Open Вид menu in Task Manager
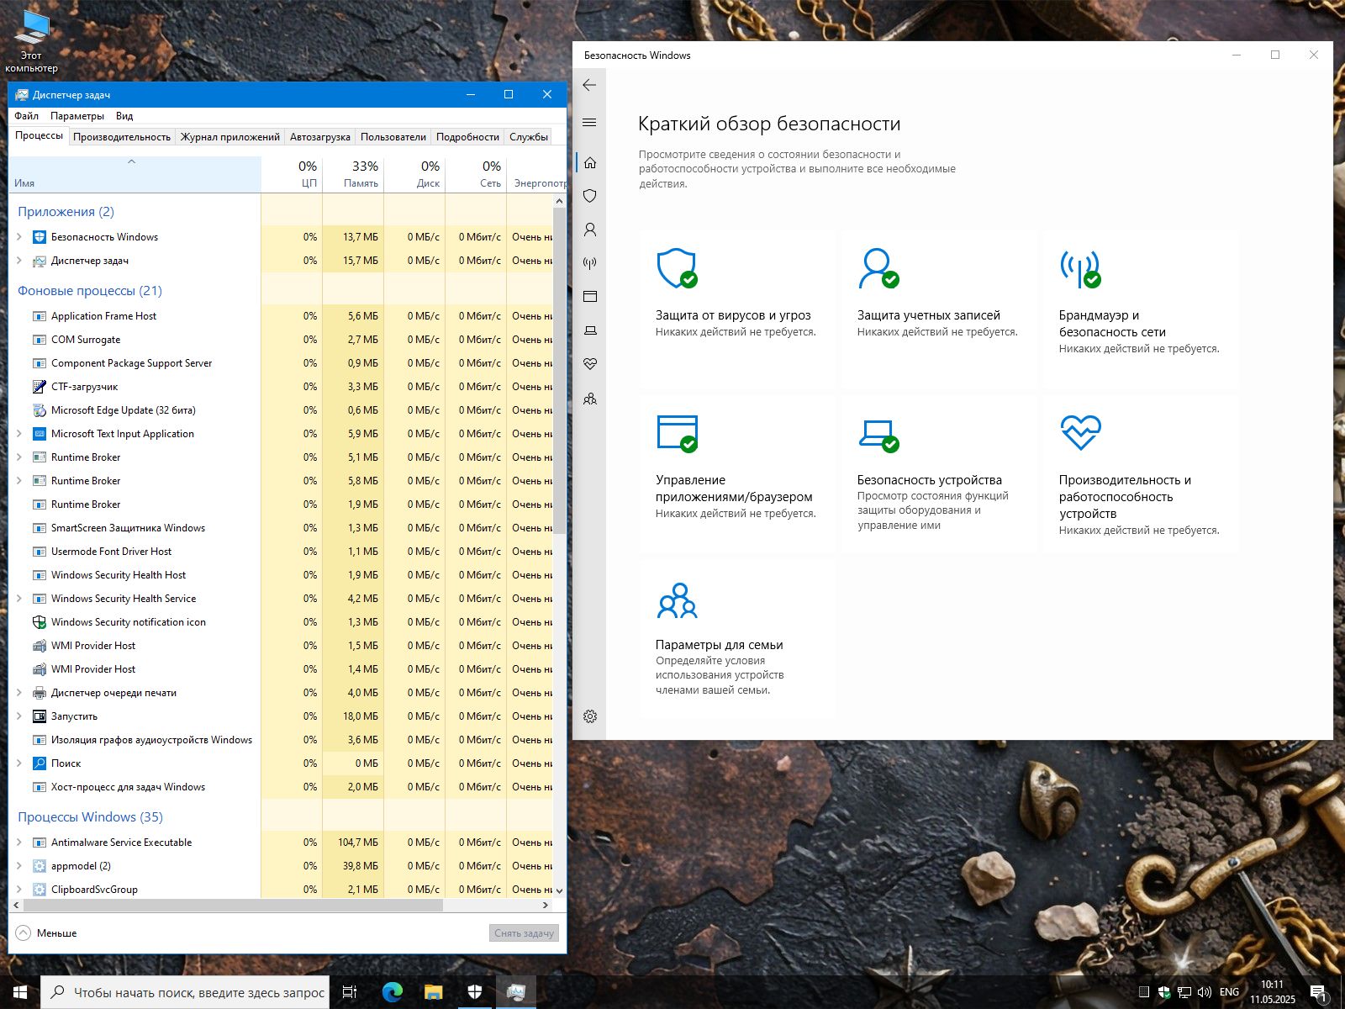The height and width of the screenshot is (1009, 1345). click(x=124, y=116)
